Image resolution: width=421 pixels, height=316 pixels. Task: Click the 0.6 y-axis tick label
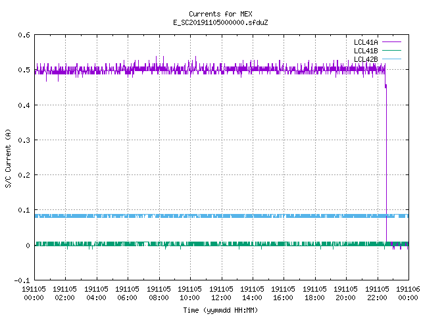[x=24, y=35]
